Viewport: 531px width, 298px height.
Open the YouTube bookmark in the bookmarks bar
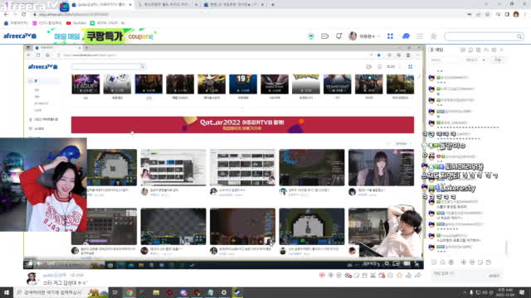pyautogui.click(x=76, y=23)
